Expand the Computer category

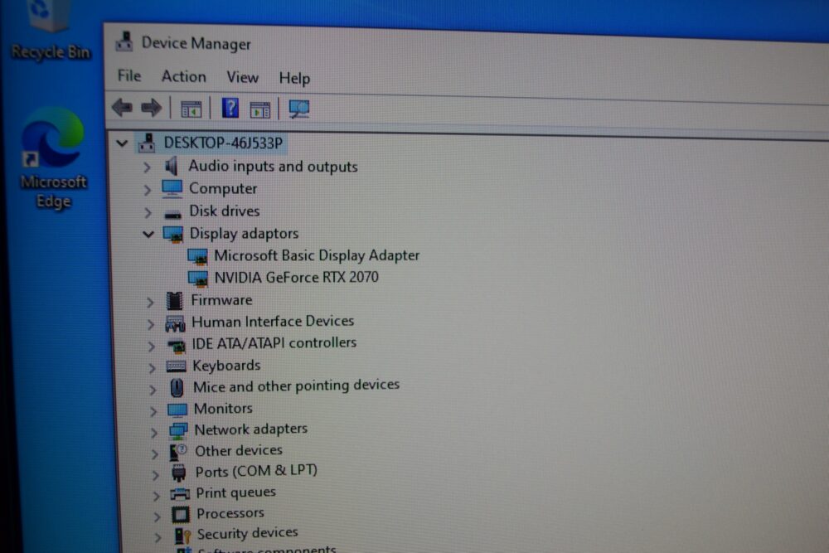(x=148, y=189)
